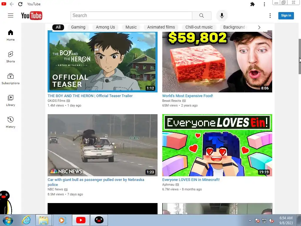Screen dimensions: 301x226
Task: Open THE BOY AND THE HERON title link
Action: (x=90, y=96)
